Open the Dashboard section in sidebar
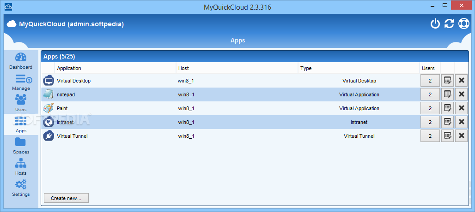Screen dimensions: 475x212 tap(21, 61)
